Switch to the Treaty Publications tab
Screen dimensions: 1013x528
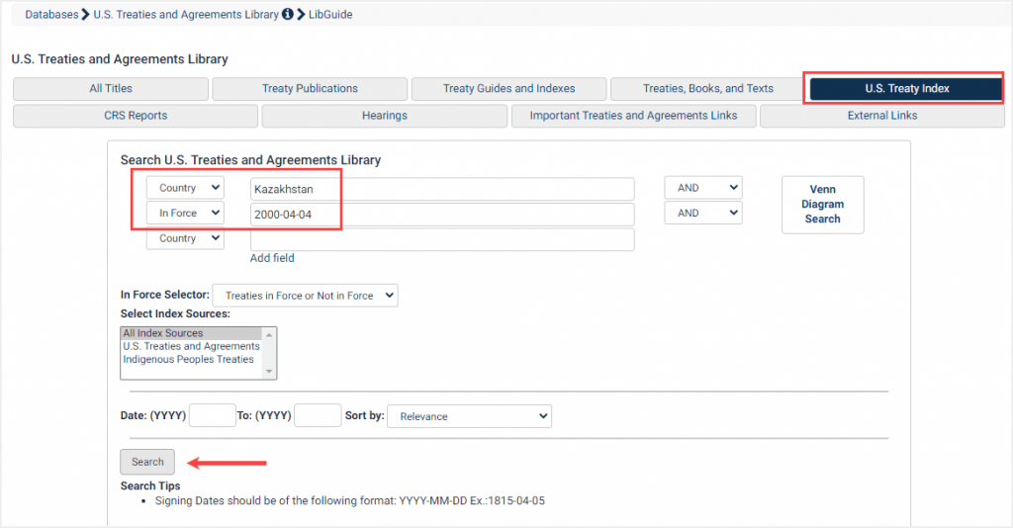(310, 88)
